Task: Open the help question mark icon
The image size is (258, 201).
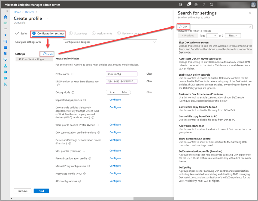Action: 204,5
